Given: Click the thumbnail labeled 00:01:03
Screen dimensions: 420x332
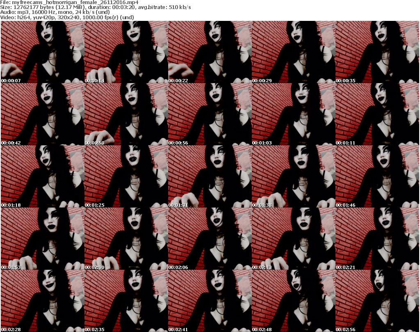Looking at the screenshot, I should 293,114.
